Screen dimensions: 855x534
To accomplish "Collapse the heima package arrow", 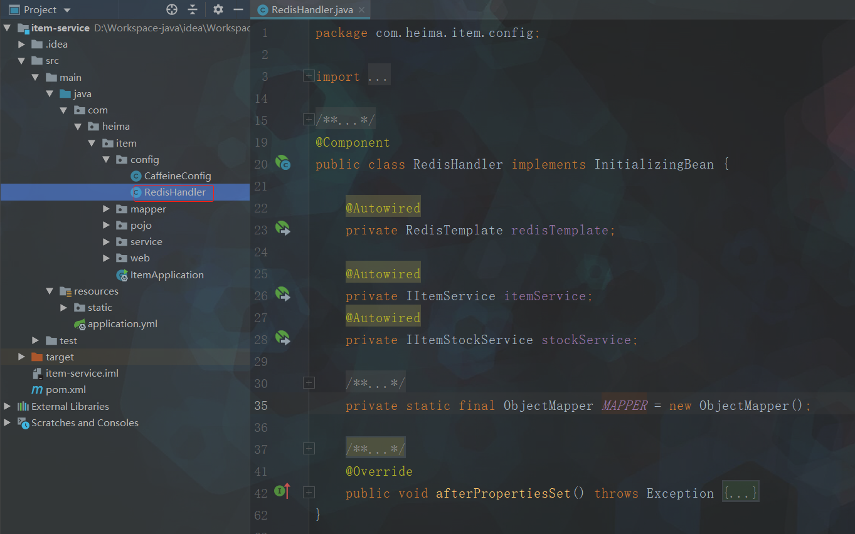I will tap(77, 127).
